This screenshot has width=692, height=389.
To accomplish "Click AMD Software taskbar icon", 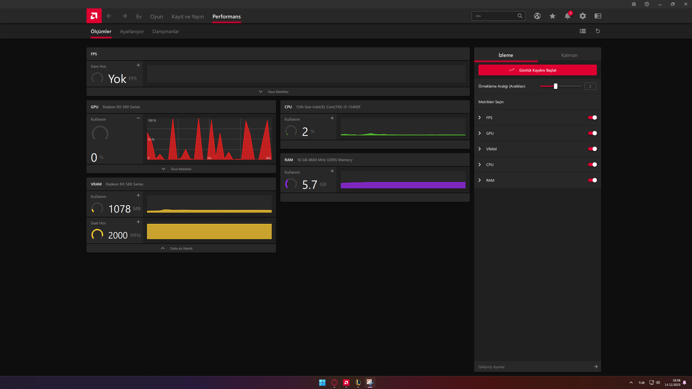I will pos(346,383).
